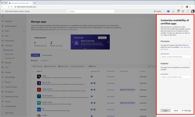
Task: Collapse the Teams apps section chevron
Action: [x=24, y=46]
